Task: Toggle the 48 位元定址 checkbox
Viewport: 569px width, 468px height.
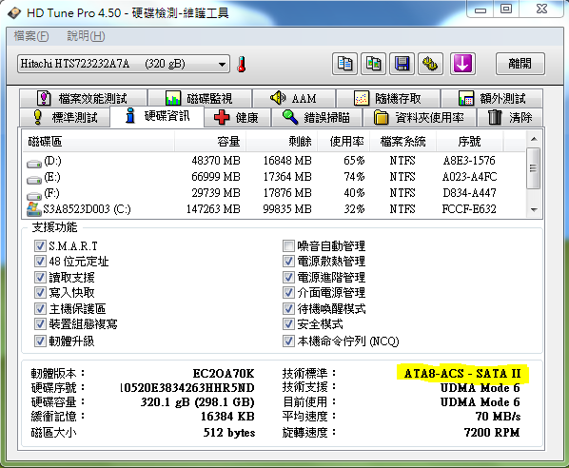Action: 40,262
